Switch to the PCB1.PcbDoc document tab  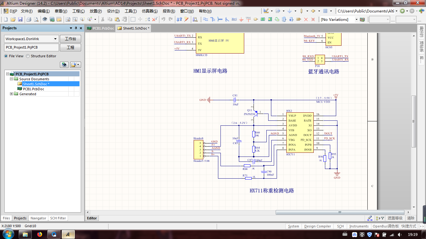click(101, 28)
